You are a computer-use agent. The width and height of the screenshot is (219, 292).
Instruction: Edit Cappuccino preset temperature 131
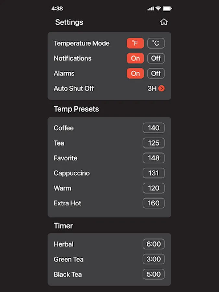click(x=153, y=173)
